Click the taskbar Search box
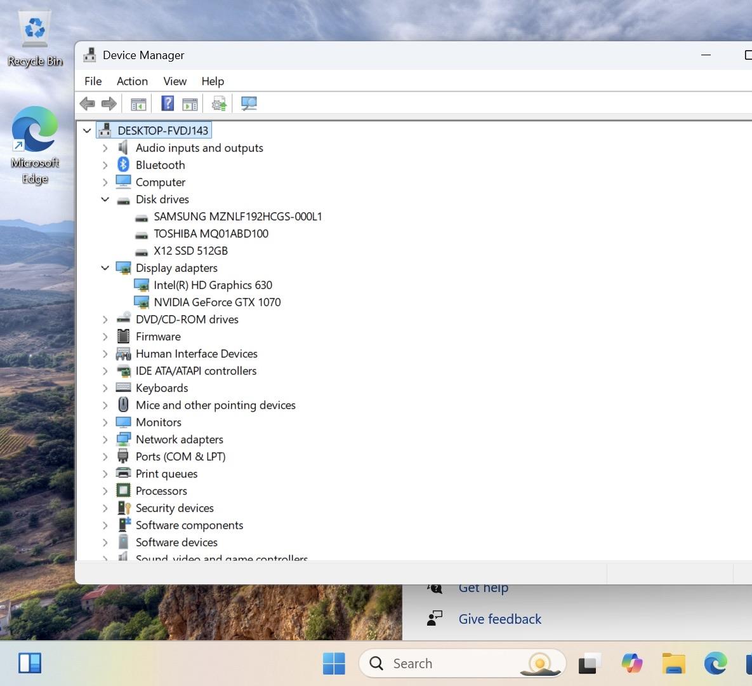The height and width of the screenshot is (686, 752). pos(444,664)
